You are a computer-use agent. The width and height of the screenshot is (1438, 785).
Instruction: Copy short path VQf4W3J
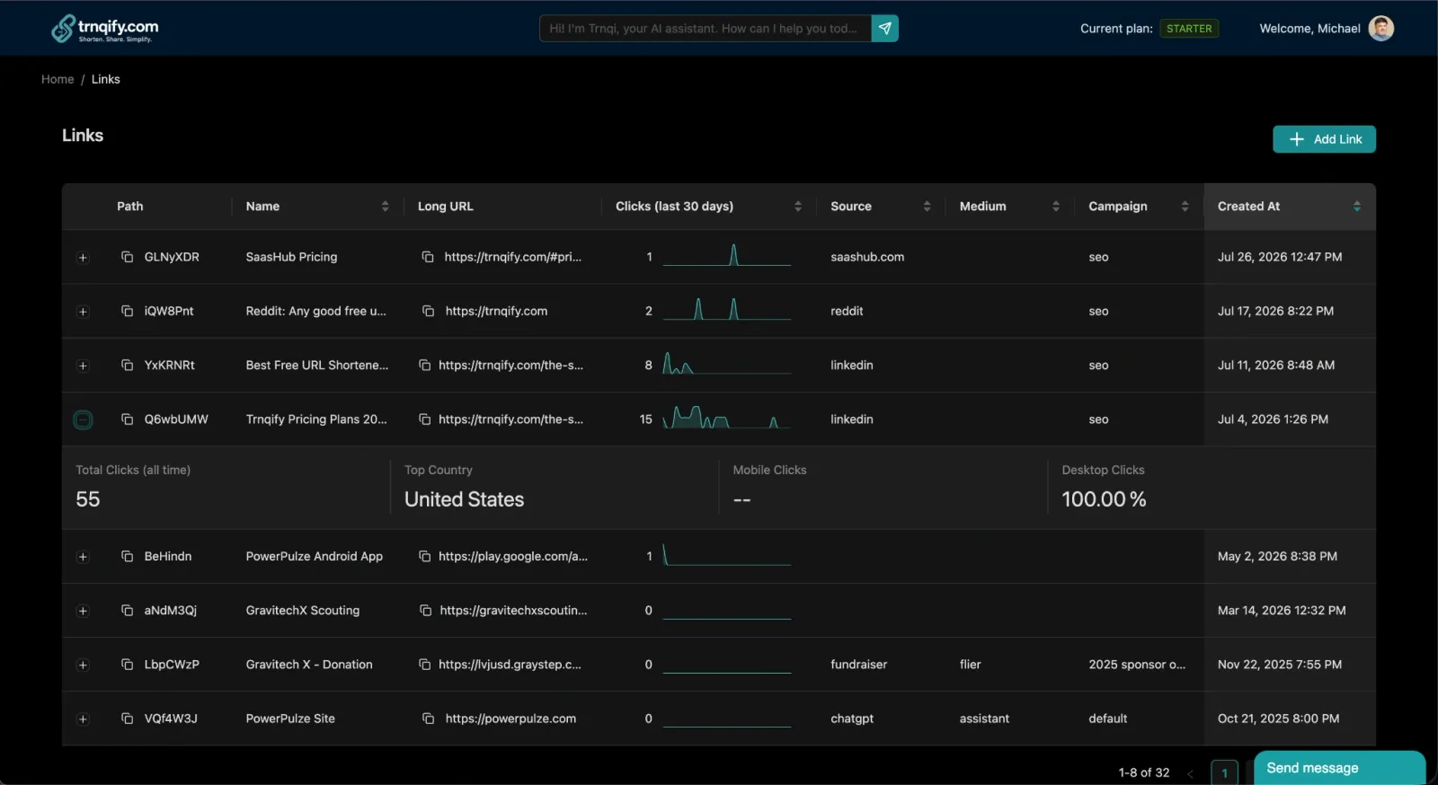128,719
